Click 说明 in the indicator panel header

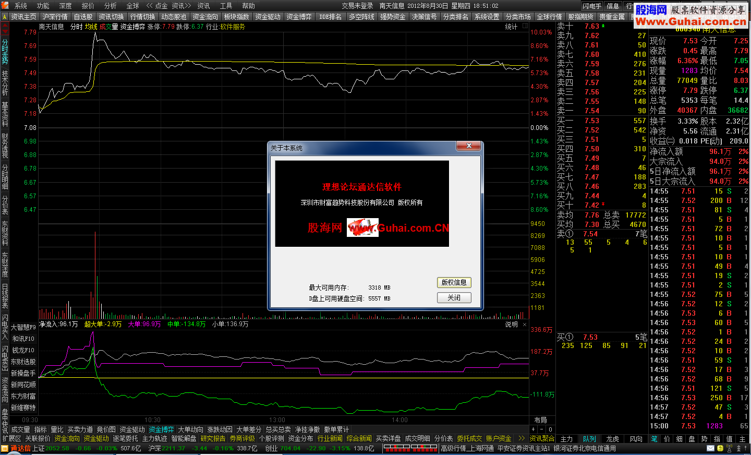[x=511, y=325]
